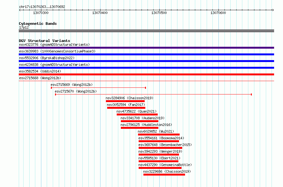Open esv3554161 Boomsma2014 label
Viewport: 283px width, 187px height.
pyautogui.click(x=161, y=138)
